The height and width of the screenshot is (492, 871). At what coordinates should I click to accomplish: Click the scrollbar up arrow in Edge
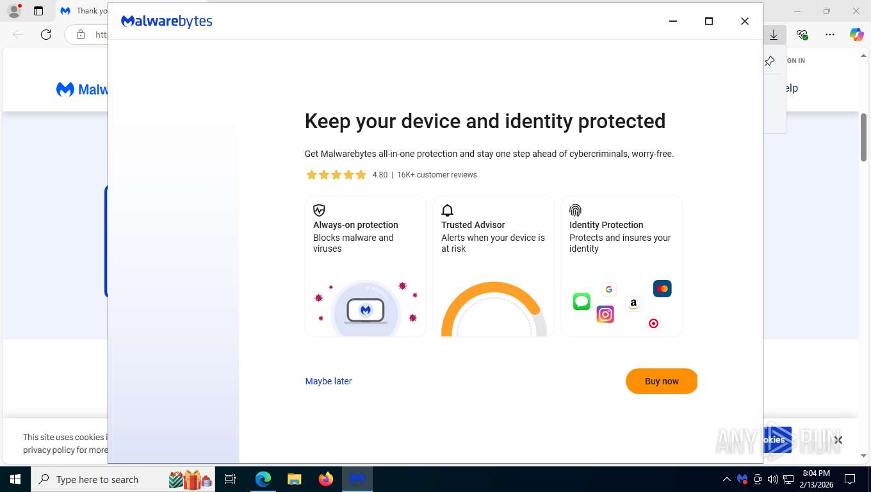click(x=863, y=56)
